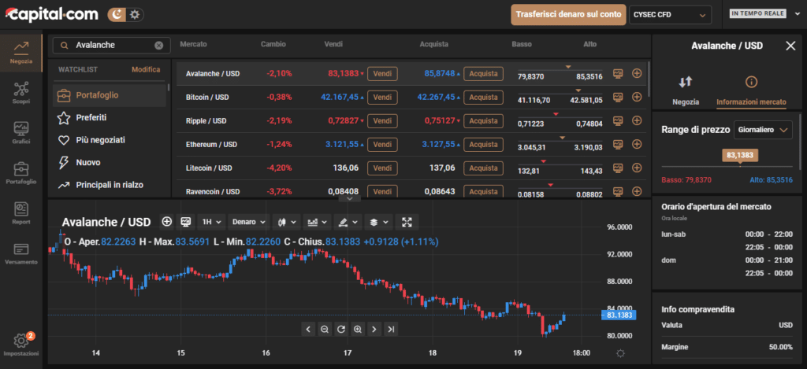
Task: Open chart settings gear below price axis
Action: coord(621,353)
